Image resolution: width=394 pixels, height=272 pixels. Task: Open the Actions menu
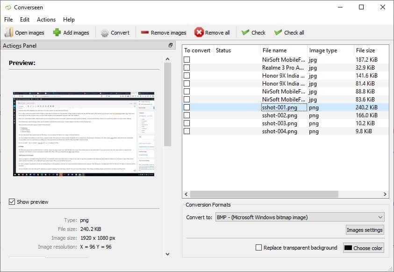tap(46, 20)
